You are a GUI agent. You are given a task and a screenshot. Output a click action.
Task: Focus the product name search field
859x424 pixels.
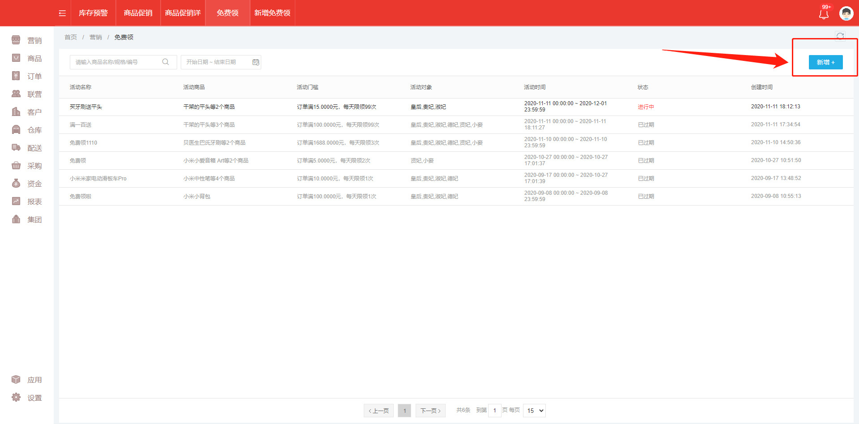[116, 62]
